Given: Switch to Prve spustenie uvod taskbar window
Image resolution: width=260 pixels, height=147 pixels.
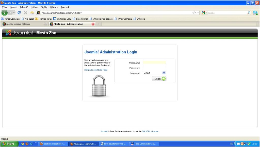Looking at the screenshot, I should (113, 144).
